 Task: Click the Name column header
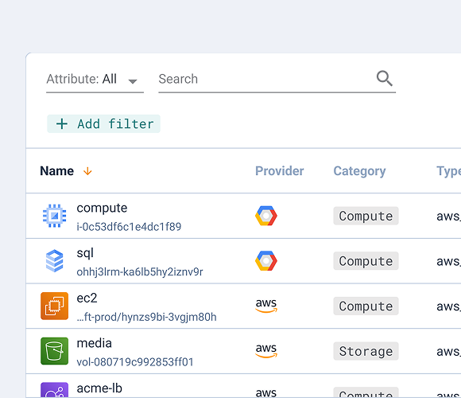pos(56,171)
